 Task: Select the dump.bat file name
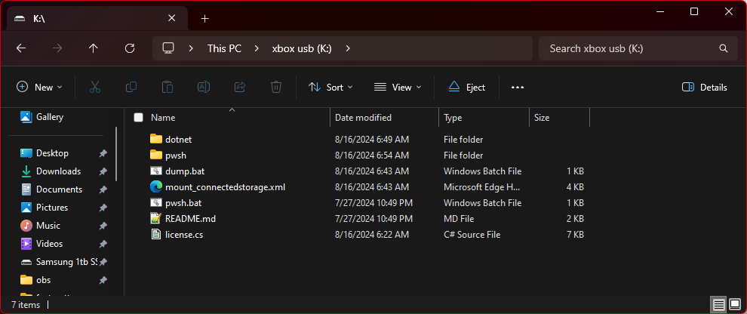point(185,171)
